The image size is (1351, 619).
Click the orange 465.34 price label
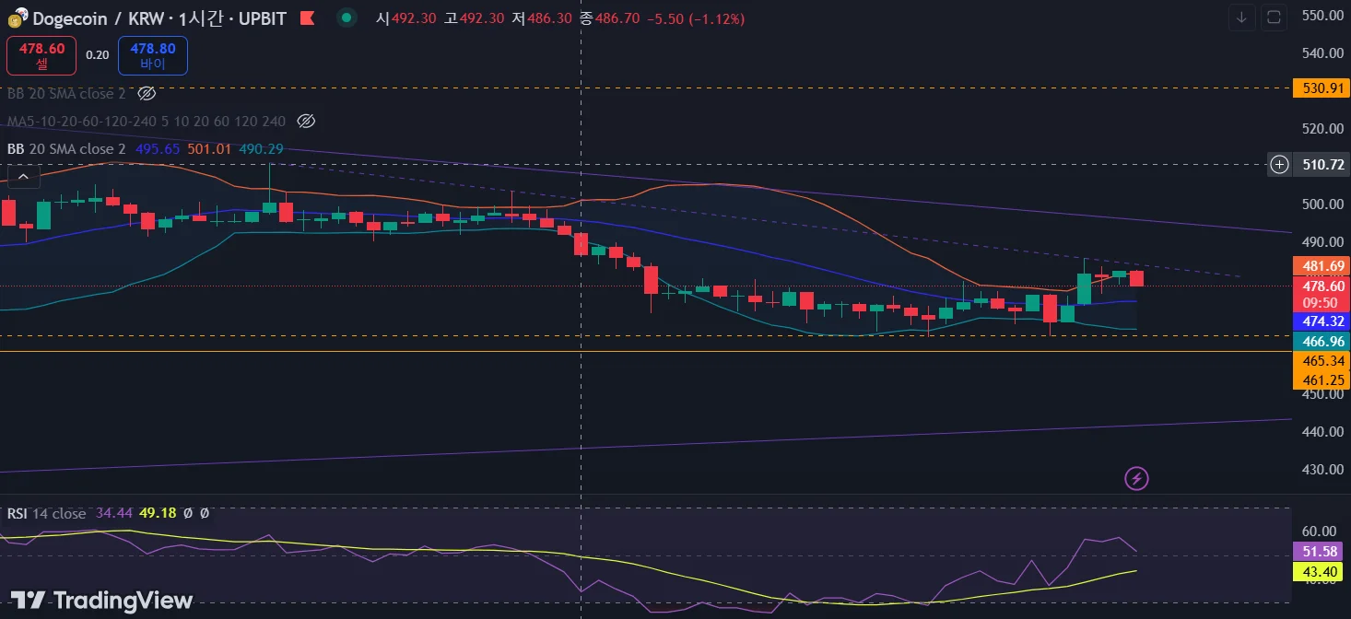coord(1321,361)
